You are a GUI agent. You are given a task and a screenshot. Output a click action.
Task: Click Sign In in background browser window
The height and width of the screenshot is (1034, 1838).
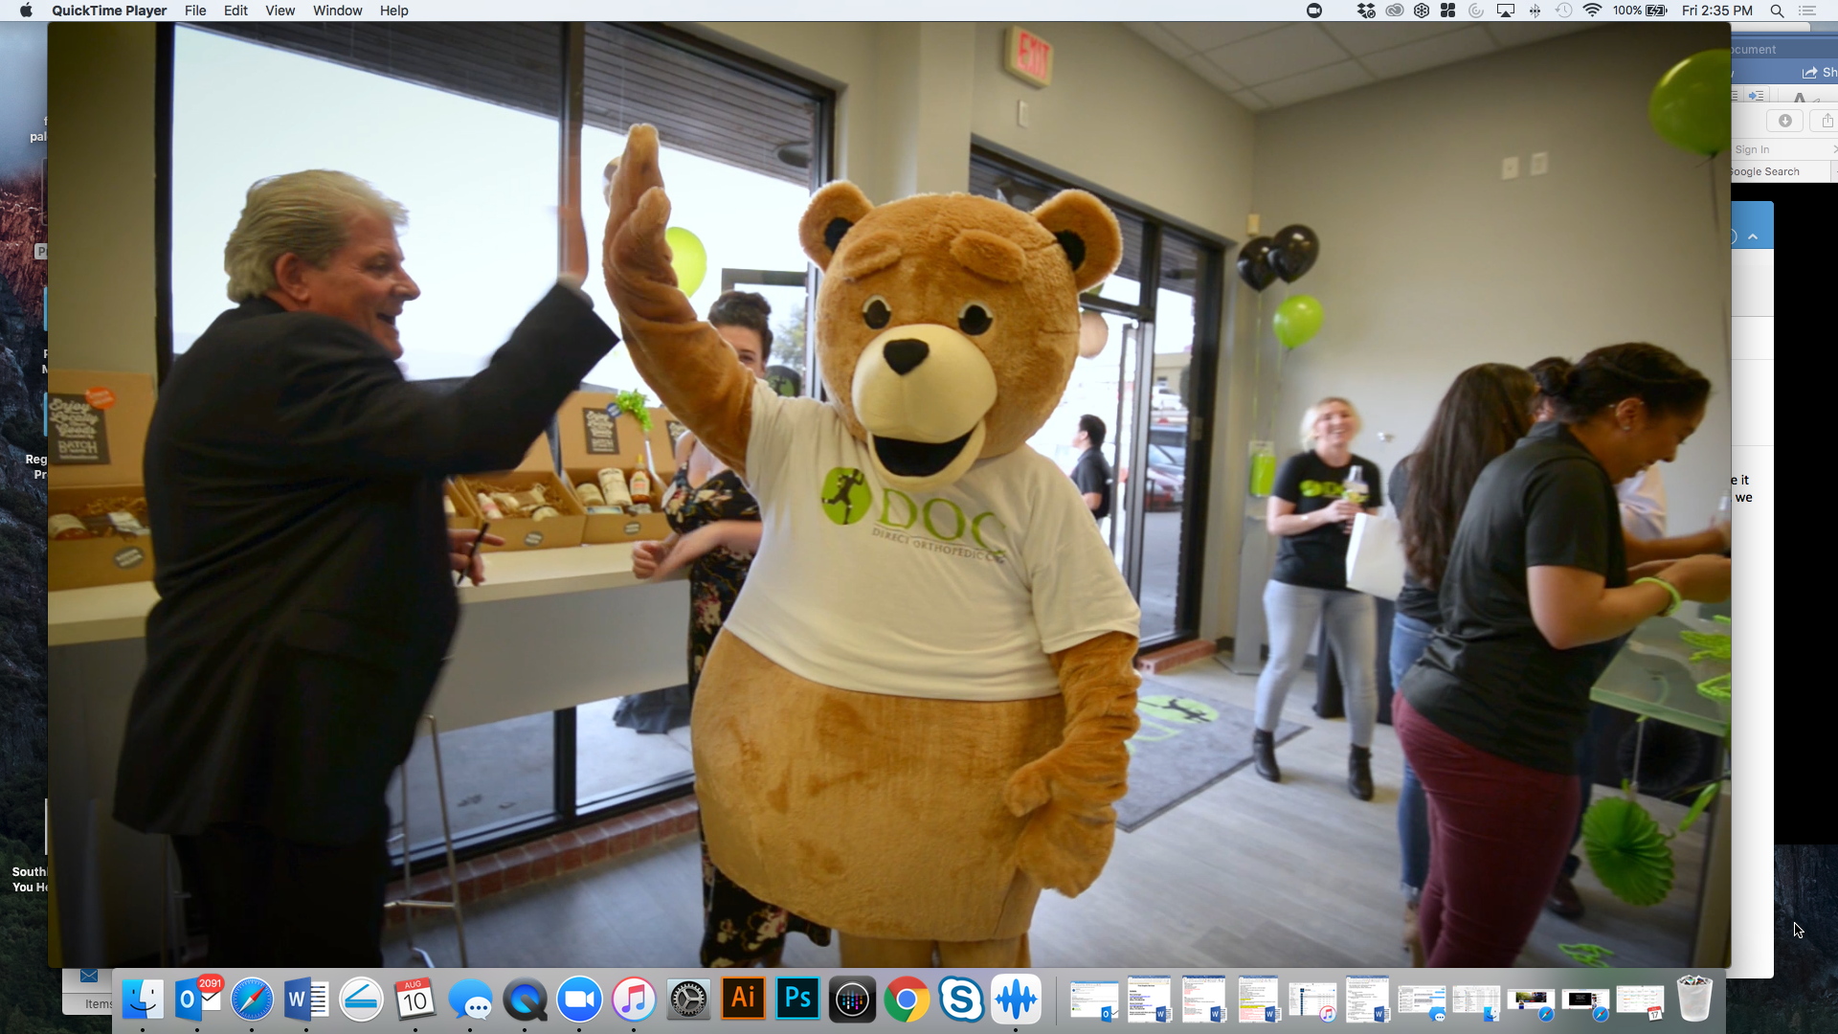pyautogui.click(x=1752, y=149)
